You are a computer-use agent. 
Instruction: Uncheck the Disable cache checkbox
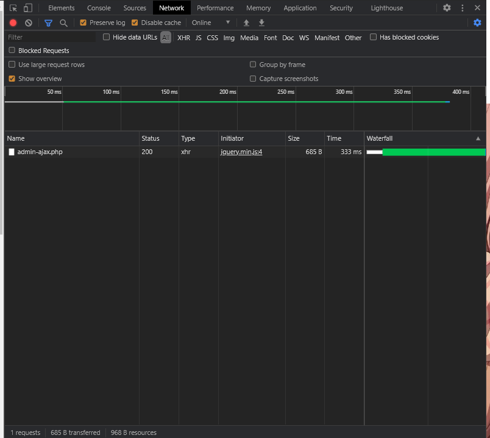[x=135, y=23]
